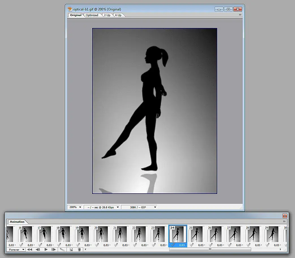The height and width of the screenshot is (258, 295).
Task: Open the 308K GIF file info dropdown
Action: (x=139, y=207)
